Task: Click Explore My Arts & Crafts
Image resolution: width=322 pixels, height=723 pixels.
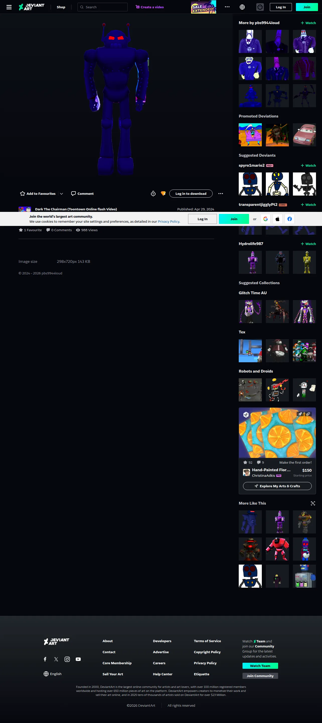Action: point(277,486)
